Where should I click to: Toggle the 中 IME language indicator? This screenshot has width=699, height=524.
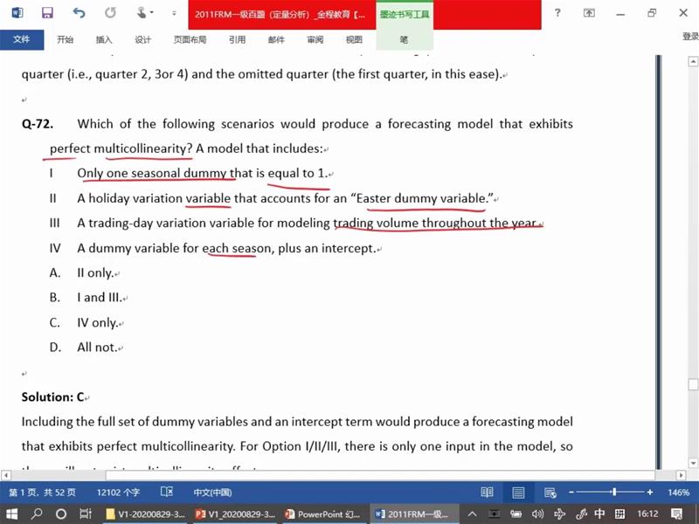pyautogui.click(x=599, y=514)
